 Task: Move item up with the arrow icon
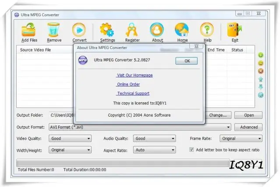click(x=261, y=79)
